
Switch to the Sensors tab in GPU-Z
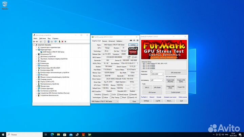point(105,41)
